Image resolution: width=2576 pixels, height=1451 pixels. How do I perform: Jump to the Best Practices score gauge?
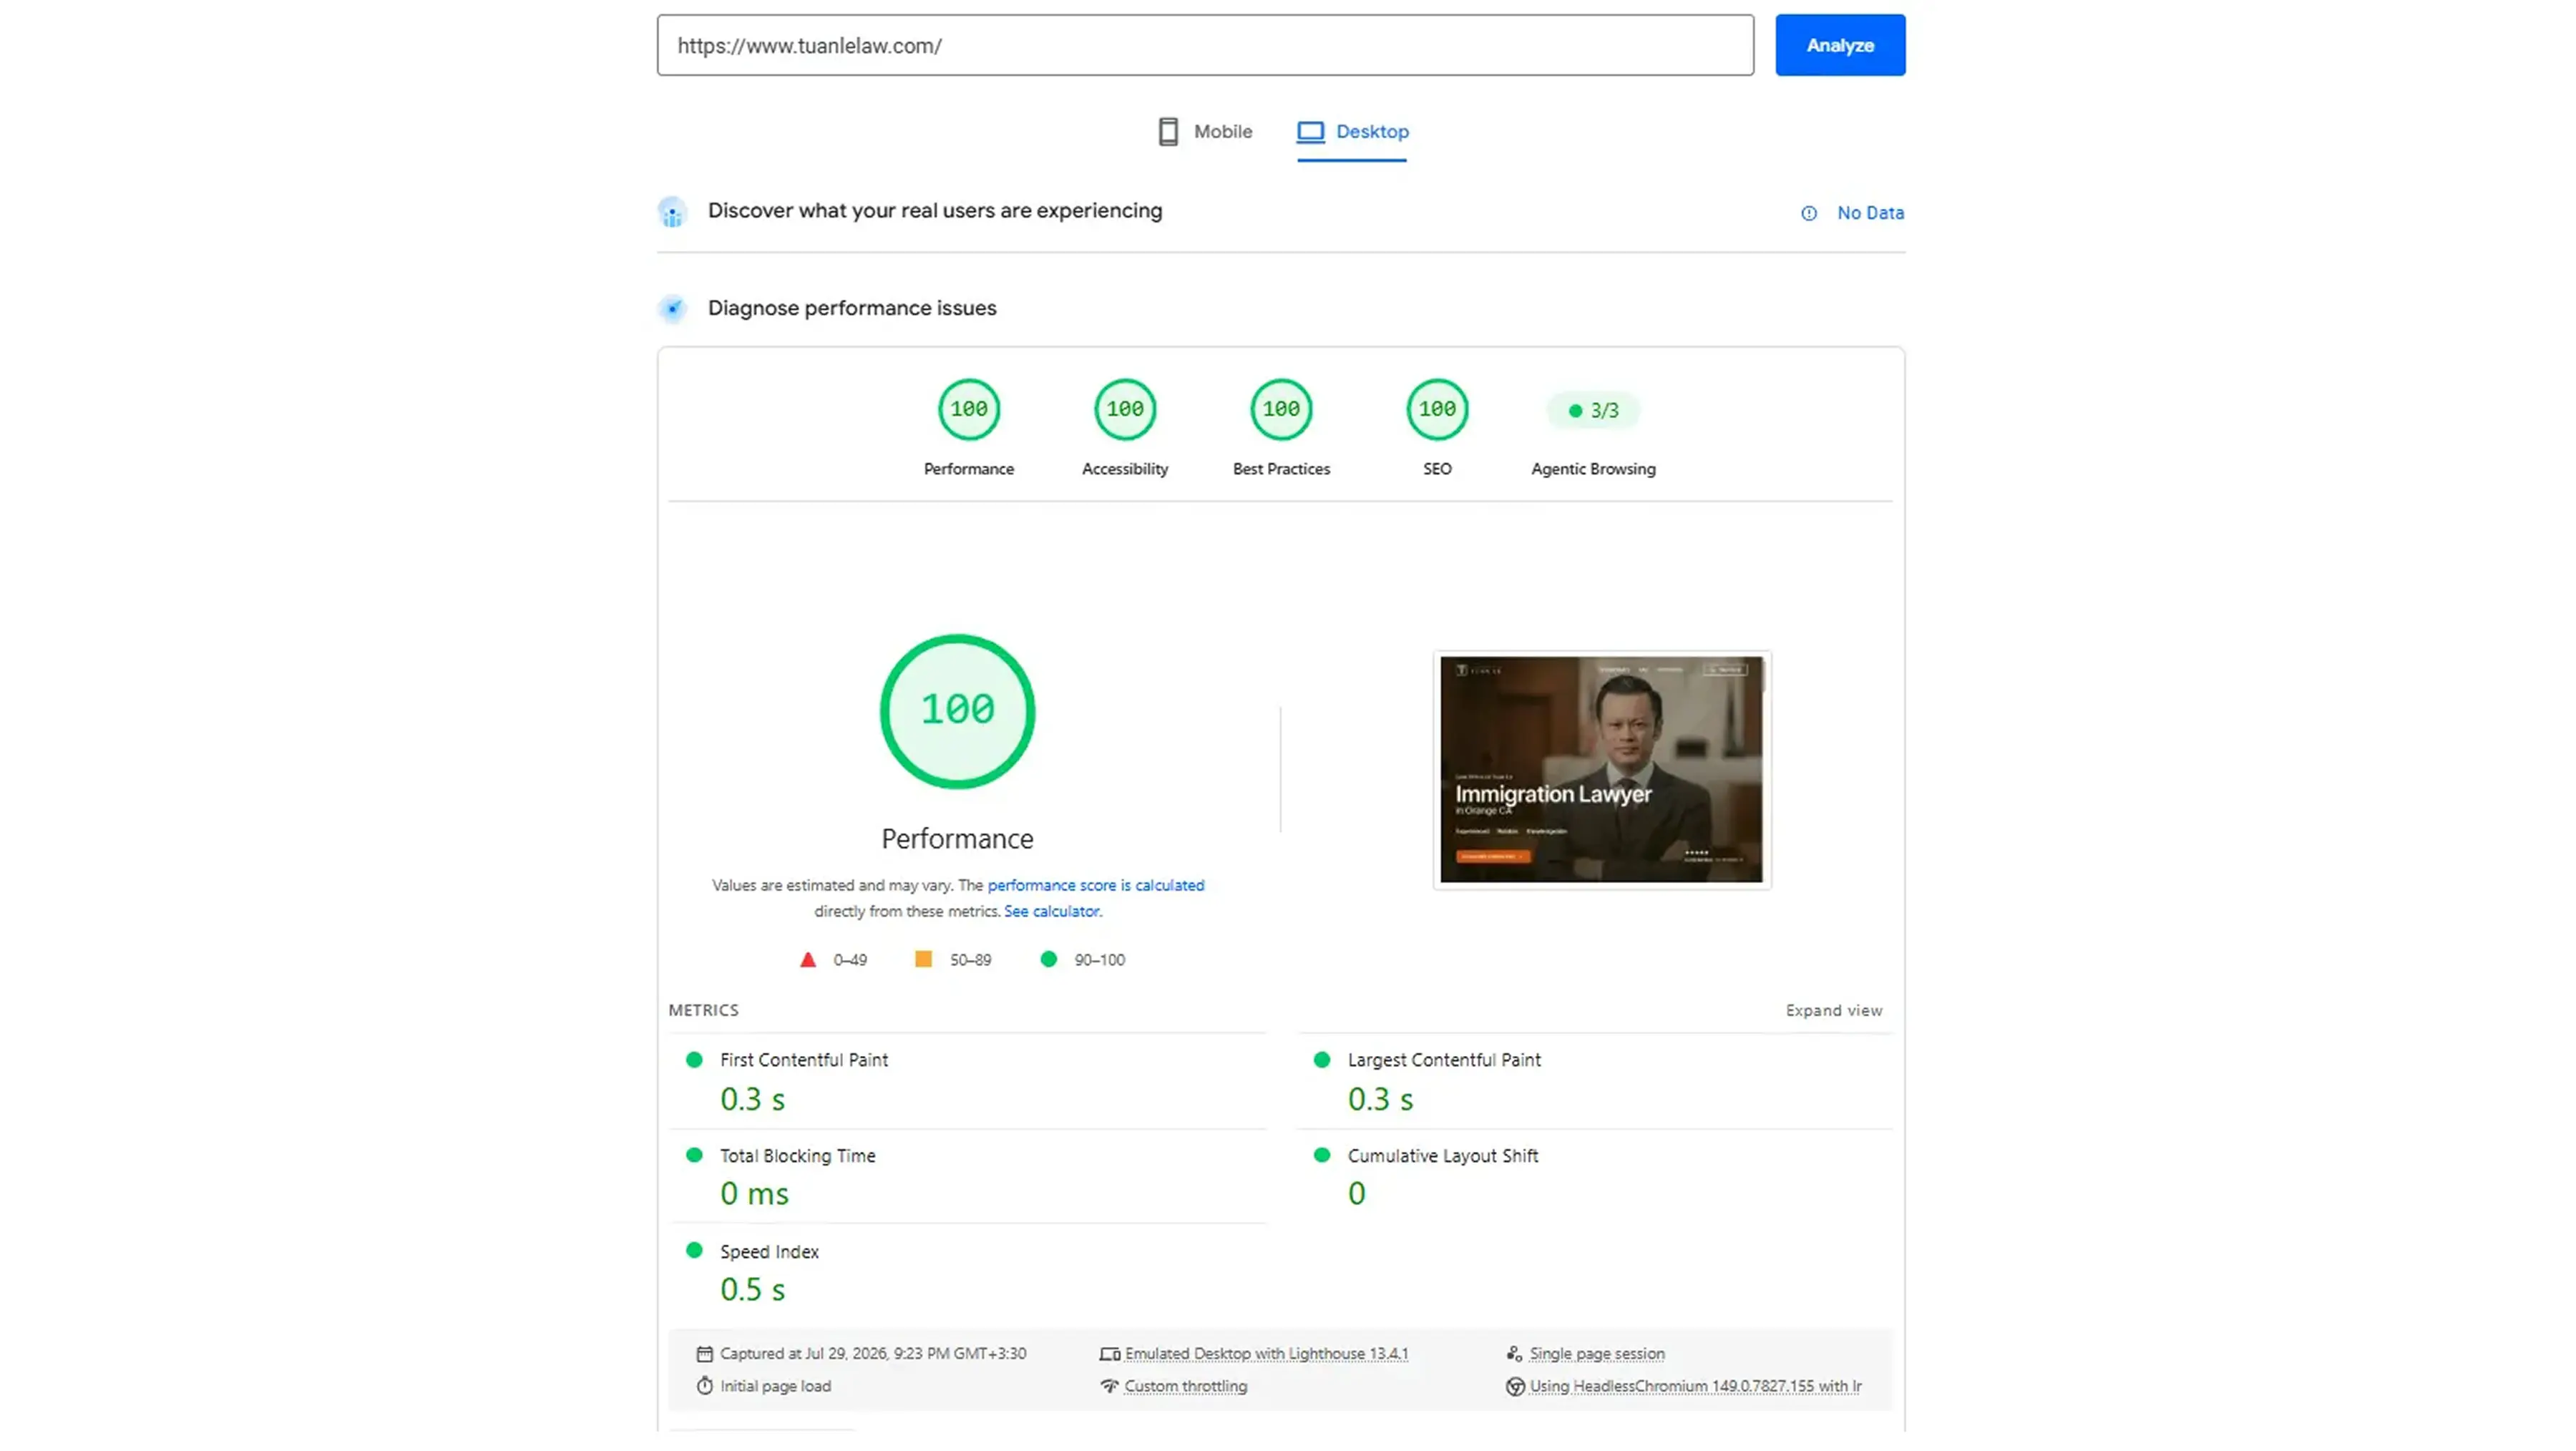point(1281,409)
